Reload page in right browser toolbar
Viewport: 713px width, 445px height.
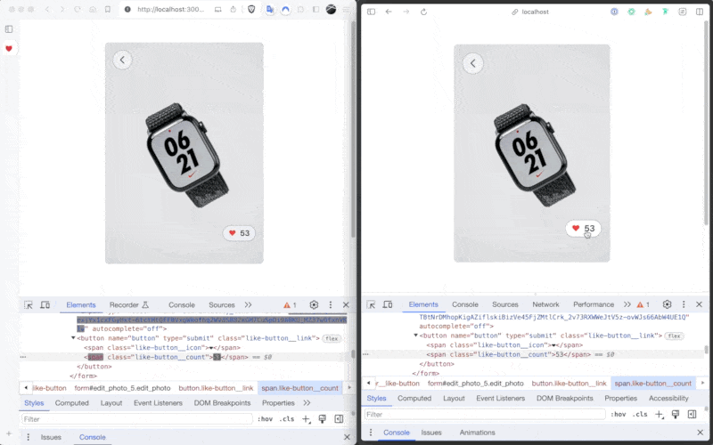(424, 12)
